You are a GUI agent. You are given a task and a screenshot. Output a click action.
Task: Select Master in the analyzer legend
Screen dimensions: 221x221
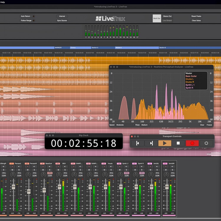pyautogui.click(x=189, y=73)
